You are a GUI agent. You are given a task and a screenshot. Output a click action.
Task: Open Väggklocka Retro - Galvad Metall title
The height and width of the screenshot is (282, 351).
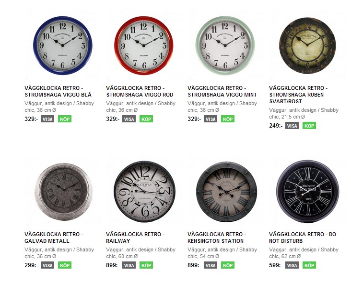point(54,238)
